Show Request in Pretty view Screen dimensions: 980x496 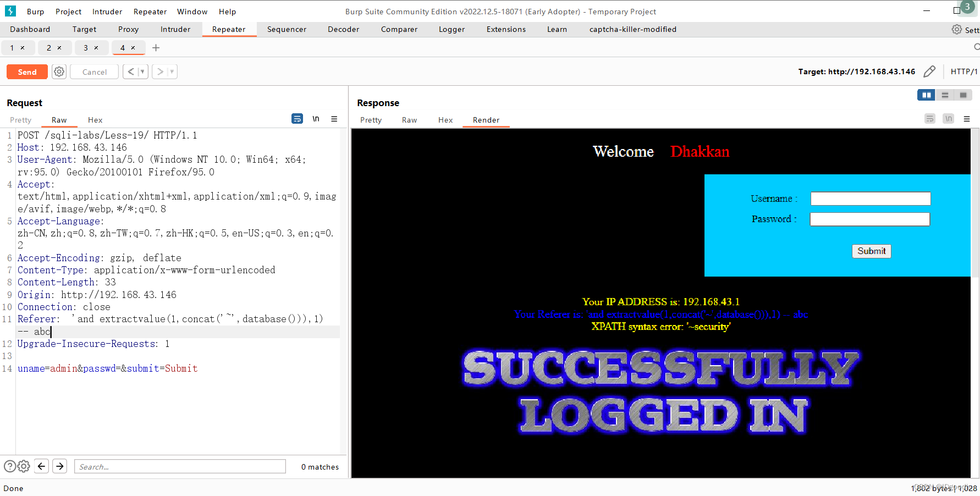(20, 120)
